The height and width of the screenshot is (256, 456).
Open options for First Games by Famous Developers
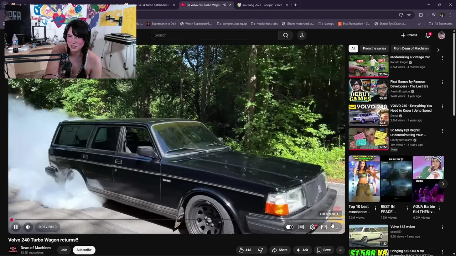[442, 82]
